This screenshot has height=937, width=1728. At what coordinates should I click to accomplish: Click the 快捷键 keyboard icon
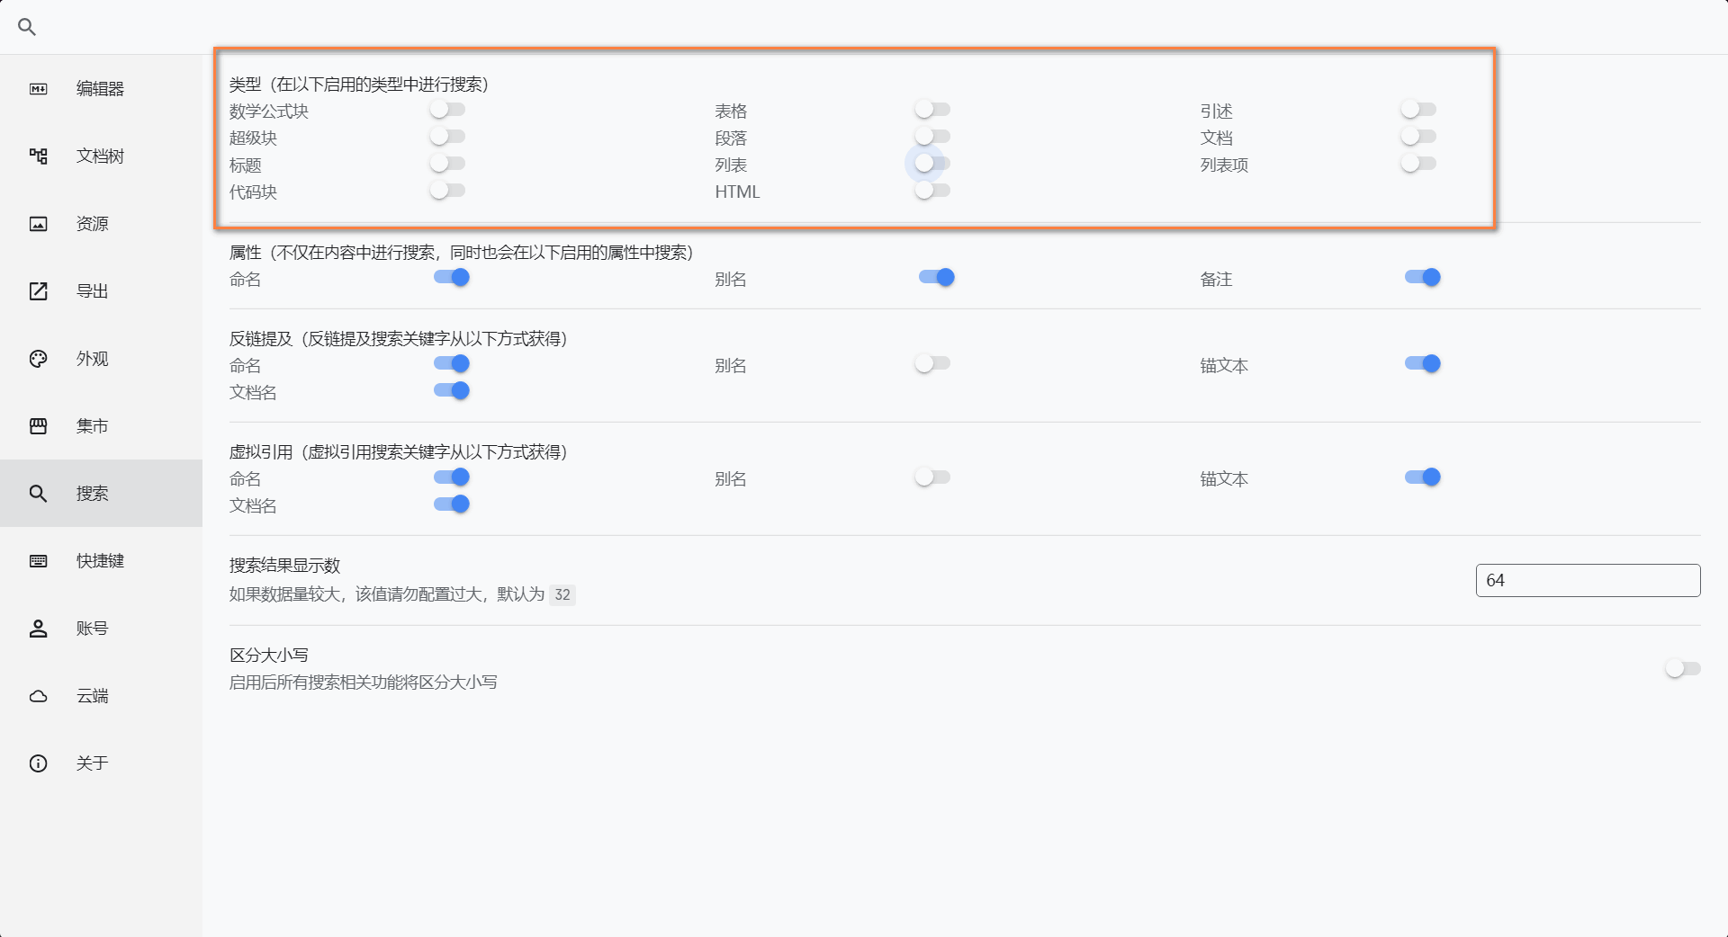(38, 560)
